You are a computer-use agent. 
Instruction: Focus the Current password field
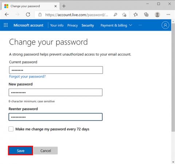(x=56, y=70)
